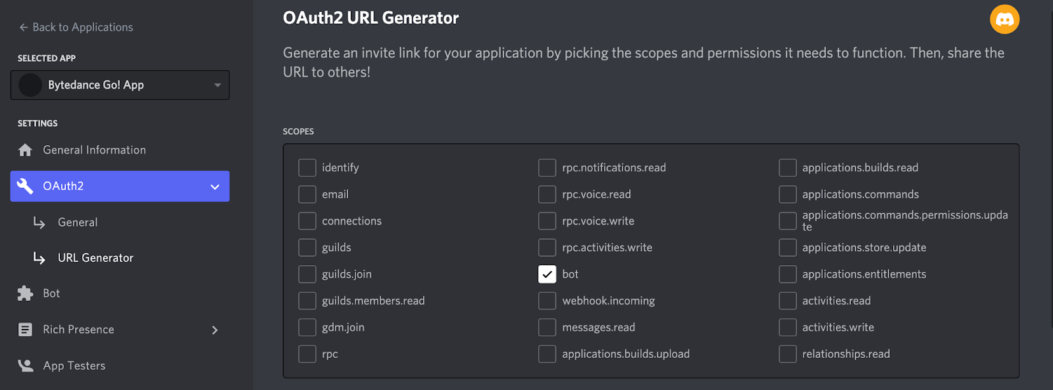1053x390 pixels.
Task: Enable the identify scope checkbox
Action: point(307,168)
